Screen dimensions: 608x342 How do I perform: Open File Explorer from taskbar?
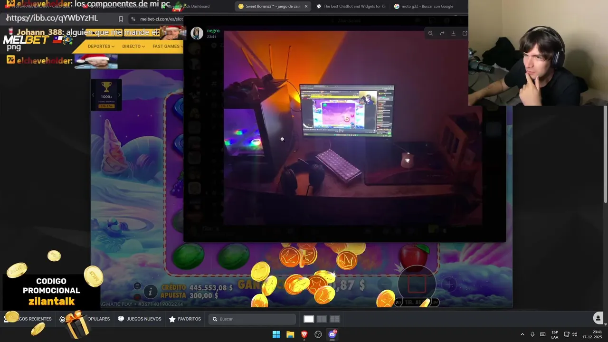[x=290, y=334]
